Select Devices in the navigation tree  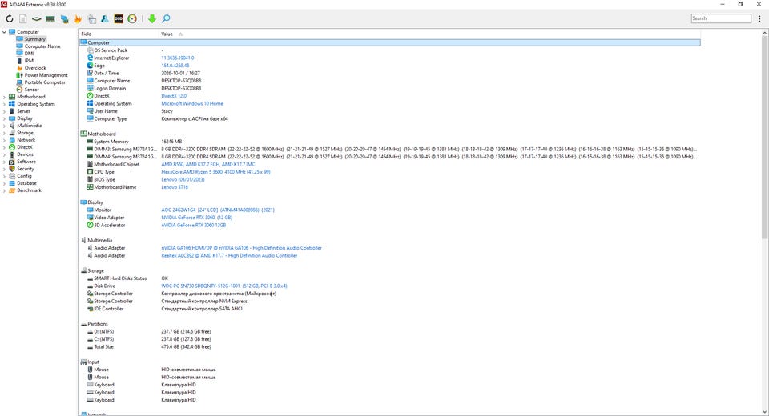point(25,154)
